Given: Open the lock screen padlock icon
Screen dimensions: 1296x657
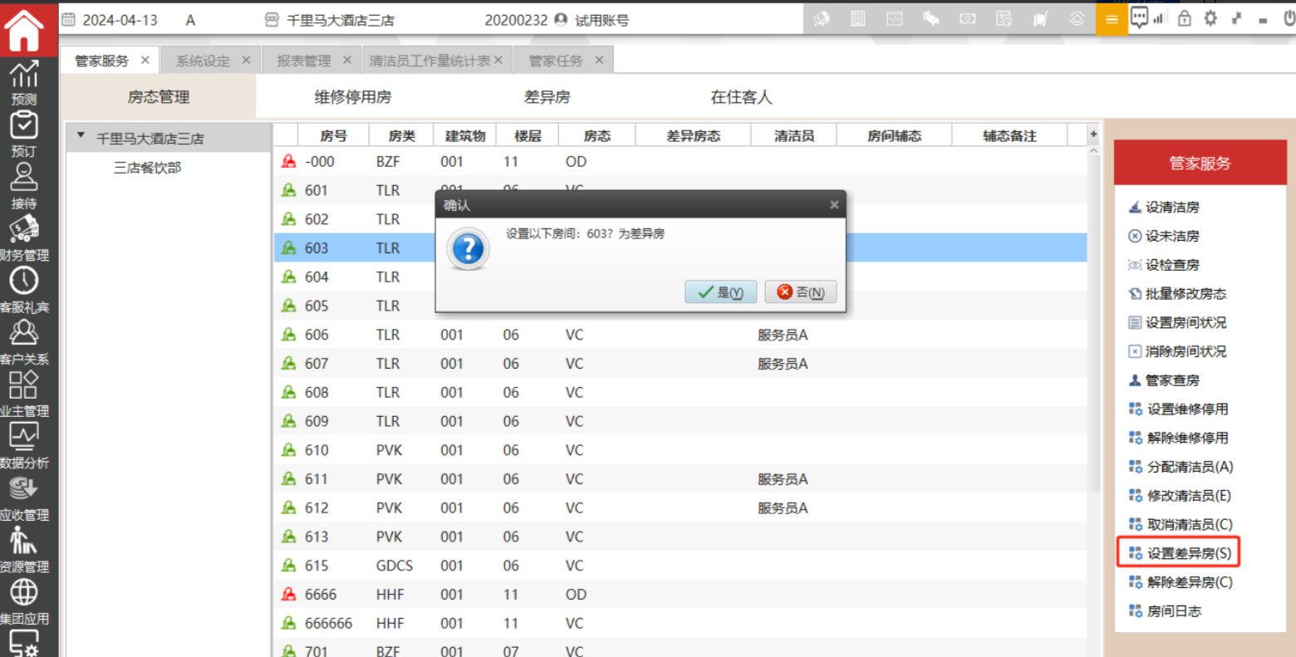Looking at the screenshot, I should coord(1185,18).
